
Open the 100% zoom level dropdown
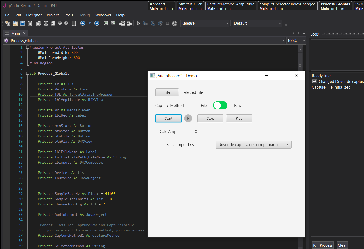point(296,41)
